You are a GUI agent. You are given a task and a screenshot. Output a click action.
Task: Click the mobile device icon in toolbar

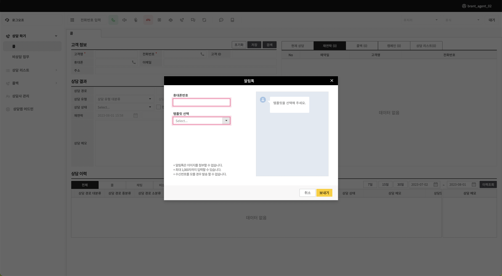pyautogui.click(x=232, y=20)
